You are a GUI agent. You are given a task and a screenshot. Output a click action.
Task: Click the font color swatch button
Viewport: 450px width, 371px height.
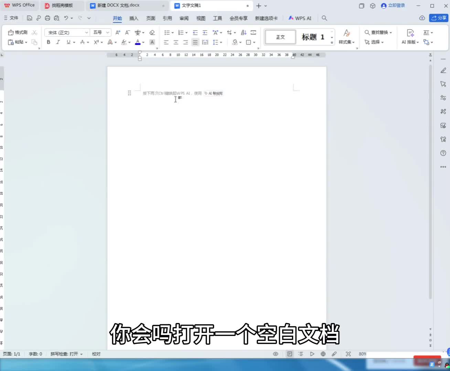point(138,42)
